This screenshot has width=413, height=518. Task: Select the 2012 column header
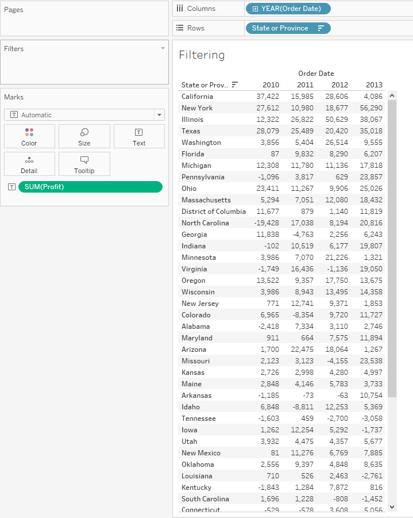339,85
